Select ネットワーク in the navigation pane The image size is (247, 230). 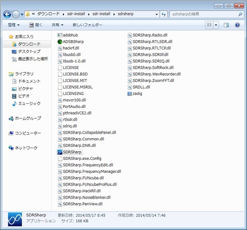click(23, 148)
